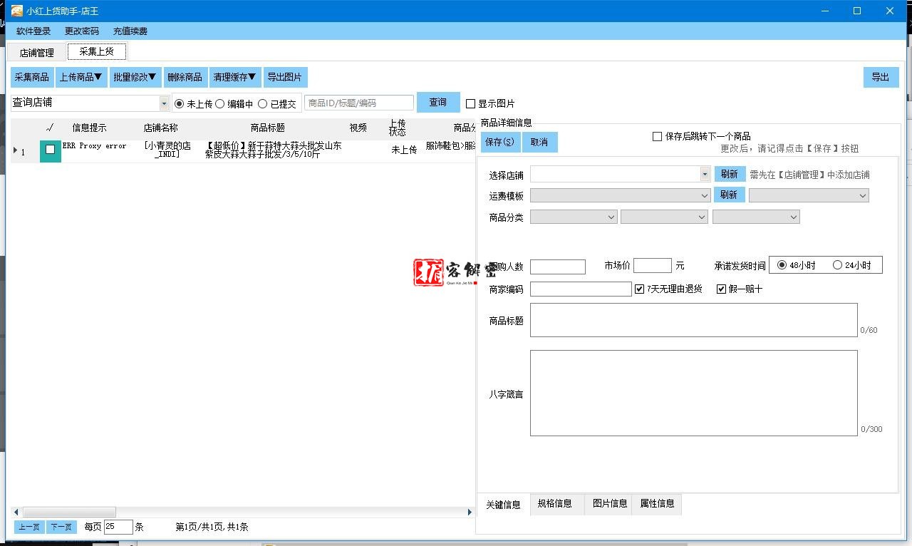Toggle the 假一赔十 checkbox
The width and height of the screenshot is (912, 546).
pos(721,289)
